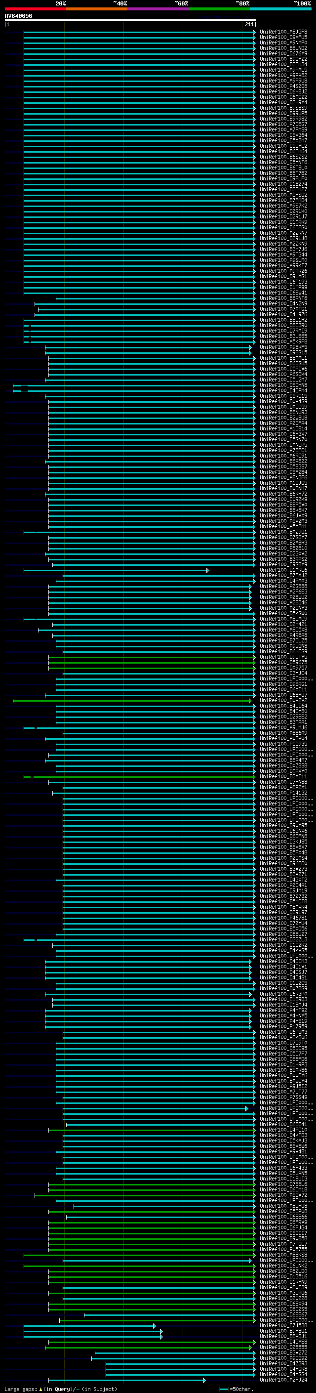The height and width of the screenshot is (1393, 316).
Task: Select hit label UniRef100_B7FXJ2
Action: pos(283,576)
